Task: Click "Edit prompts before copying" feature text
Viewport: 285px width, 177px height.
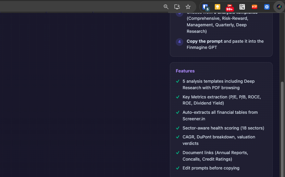Action: tap(211, 168)
